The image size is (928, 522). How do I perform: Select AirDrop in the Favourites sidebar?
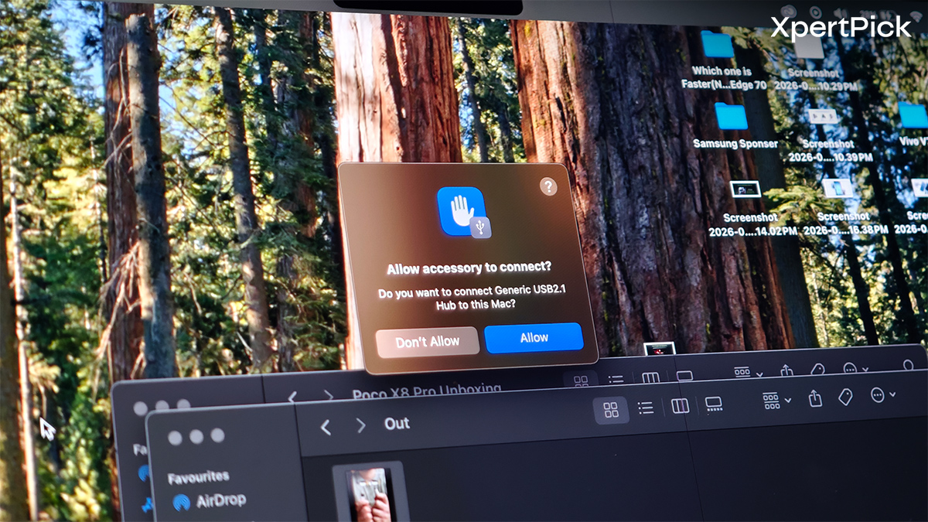click(209, 501)
